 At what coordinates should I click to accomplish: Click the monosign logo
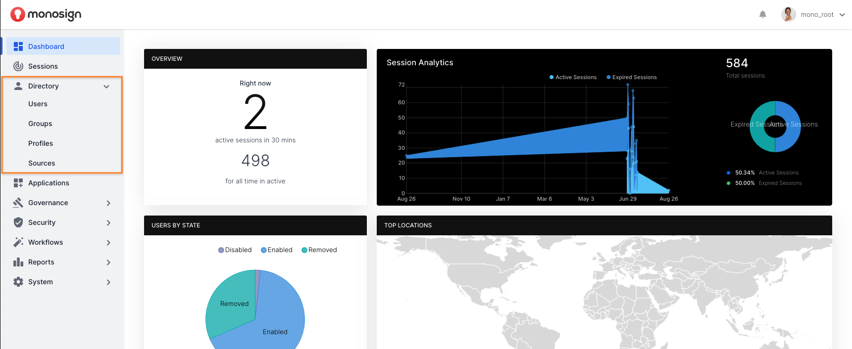coord(46,14)
